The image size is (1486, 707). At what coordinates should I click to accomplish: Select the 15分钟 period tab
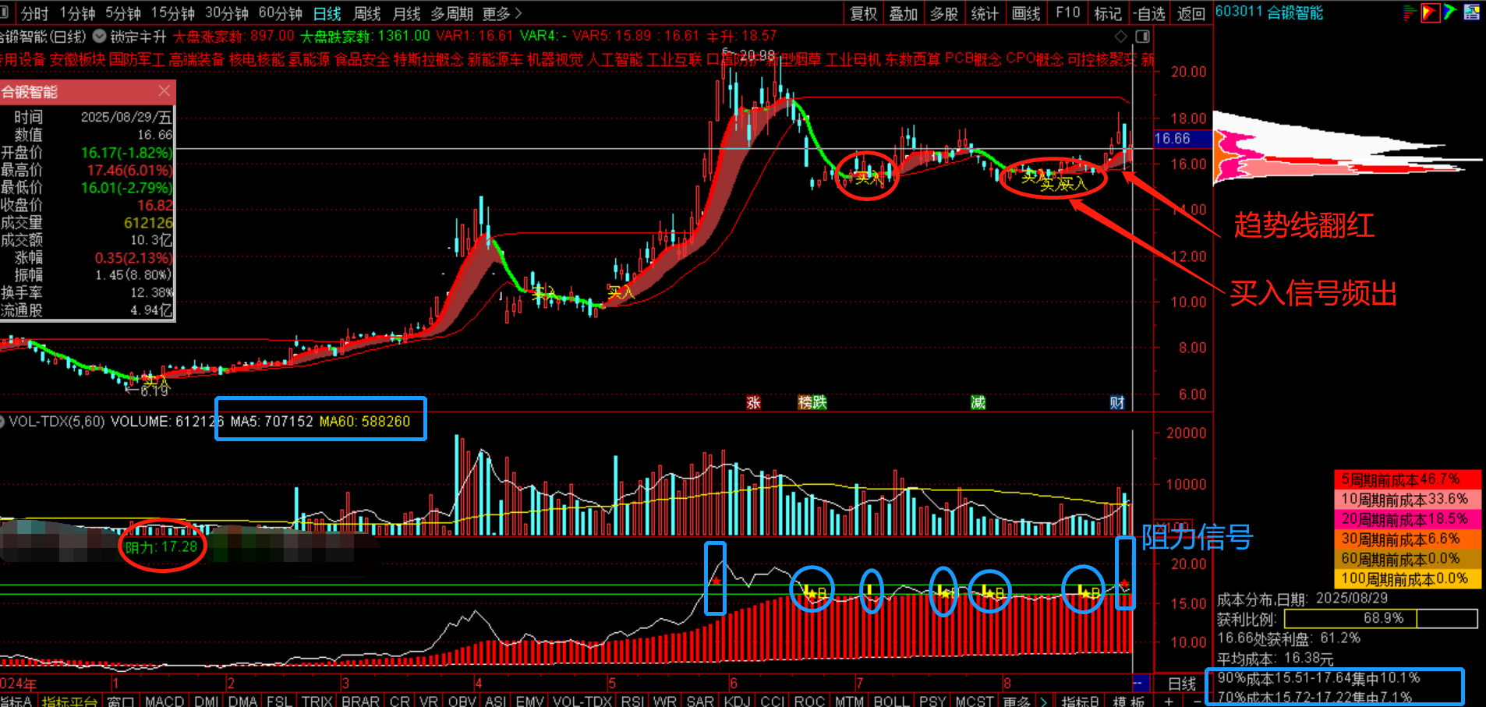coord(172,13)
